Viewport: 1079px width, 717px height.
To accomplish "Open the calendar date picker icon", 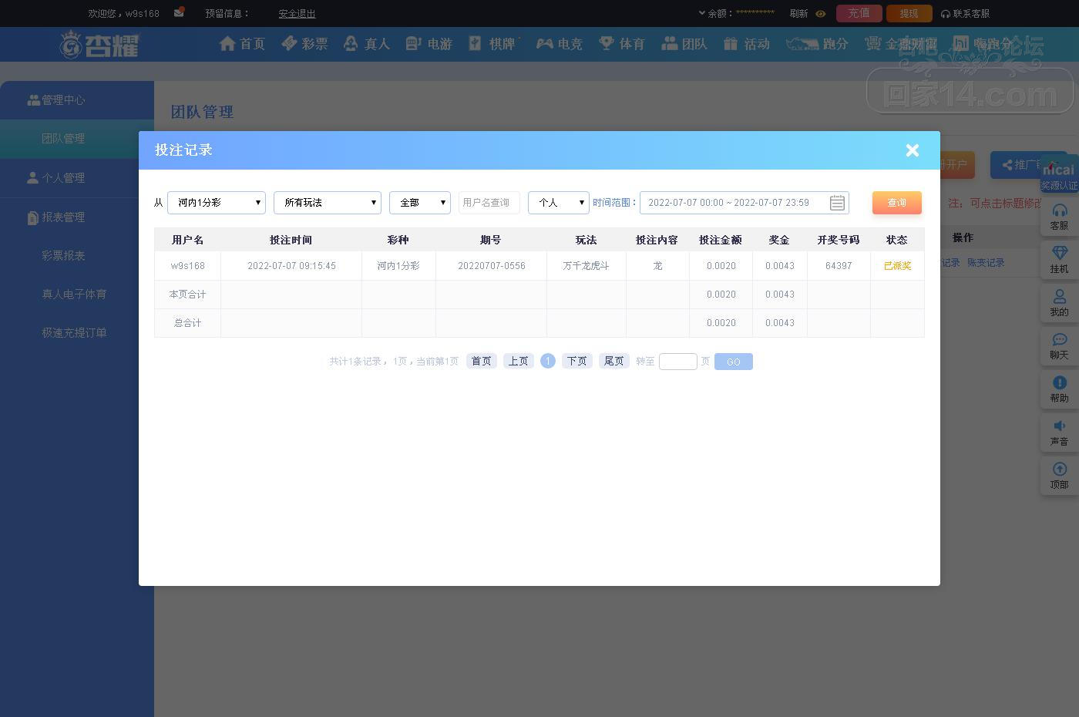I will [x=837, y=203].
